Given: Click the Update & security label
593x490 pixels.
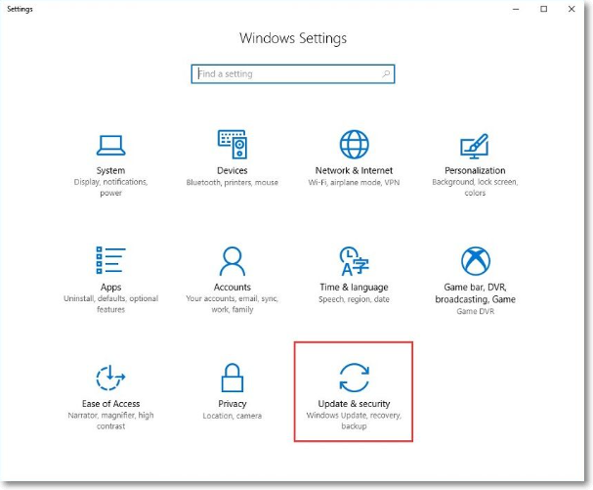Looking at the screenshot, I should [354, 404].
